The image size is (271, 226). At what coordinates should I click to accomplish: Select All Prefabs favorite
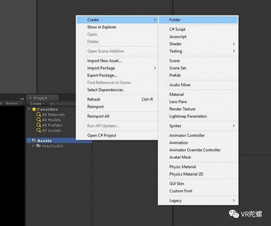click(x=52, y=125)
